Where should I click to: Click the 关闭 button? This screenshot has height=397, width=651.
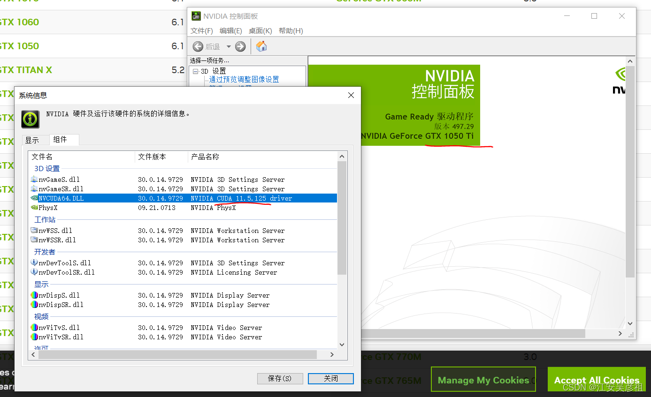point(331,378)
